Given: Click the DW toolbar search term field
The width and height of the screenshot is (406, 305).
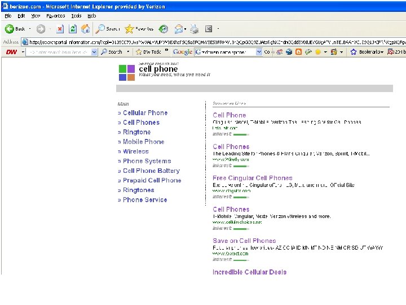Looking at the screenshot, I should click(59, 52).
